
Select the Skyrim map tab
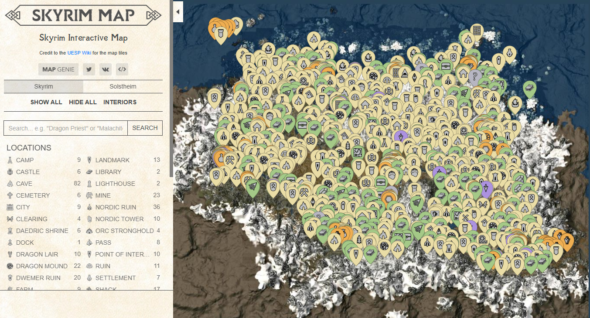tap(44, 86)
